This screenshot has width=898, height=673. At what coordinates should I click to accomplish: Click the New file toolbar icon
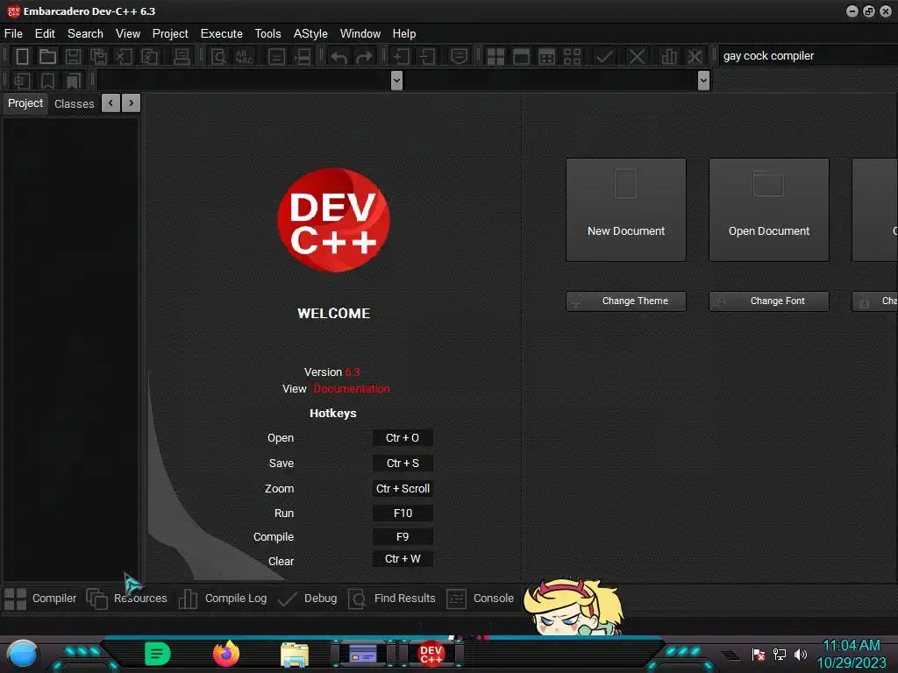coord(22,56)
